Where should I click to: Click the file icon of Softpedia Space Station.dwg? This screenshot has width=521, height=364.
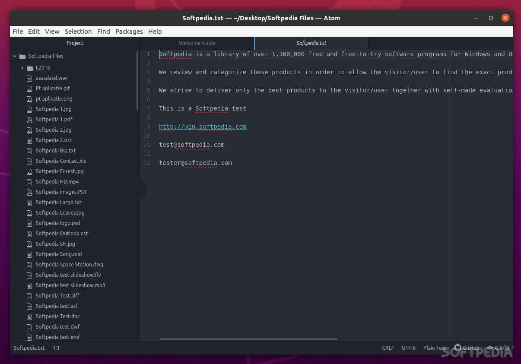click(29, 265)
